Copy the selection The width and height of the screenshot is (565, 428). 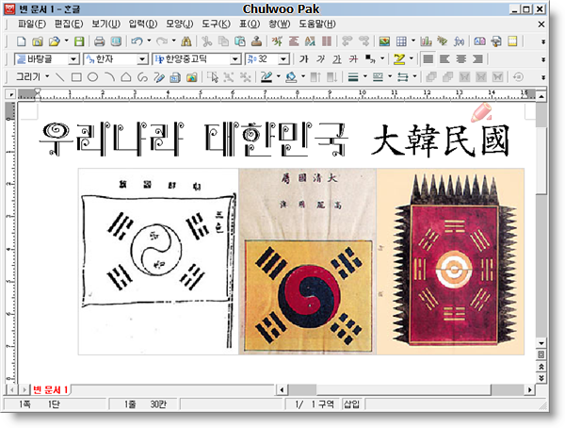(x=223, y=41)
